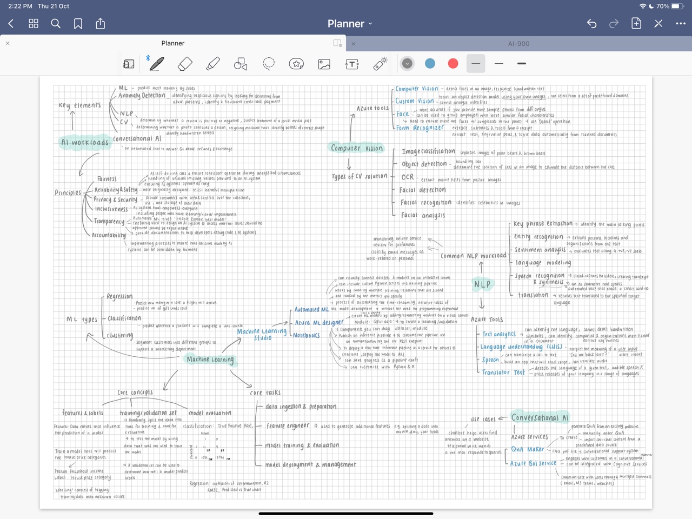
Task: Redo the last action
Action: click(x=614, y=23)
